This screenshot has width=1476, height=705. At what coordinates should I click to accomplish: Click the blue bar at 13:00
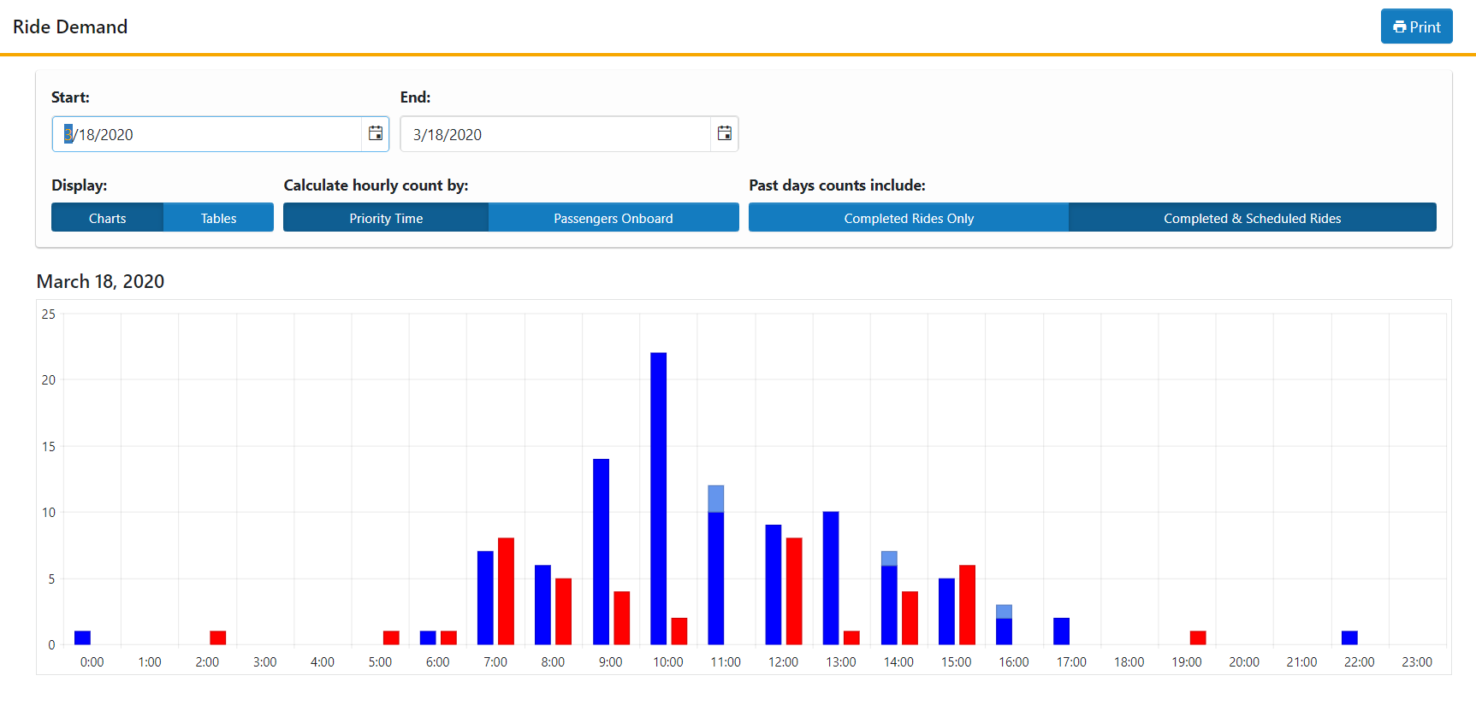pyautogui.click(x=831, y=578)
